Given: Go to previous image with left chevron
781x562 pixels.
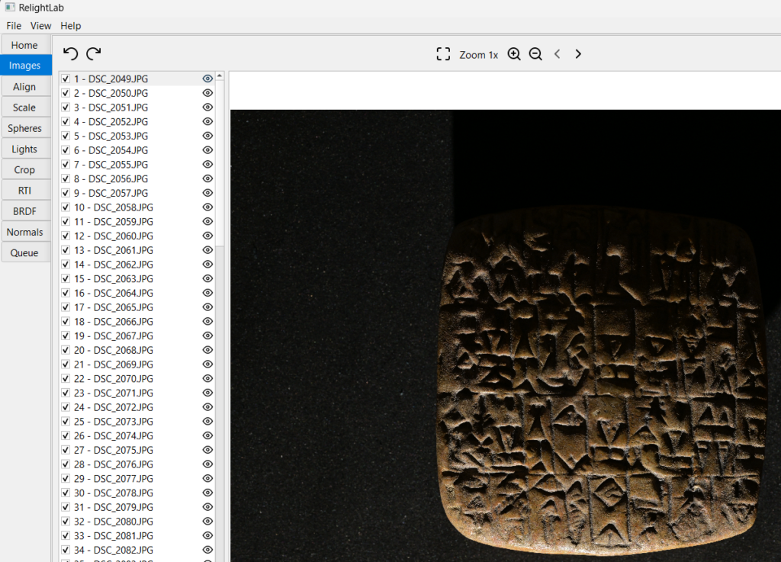Looking at the screenshot, I should coord(558,54).
